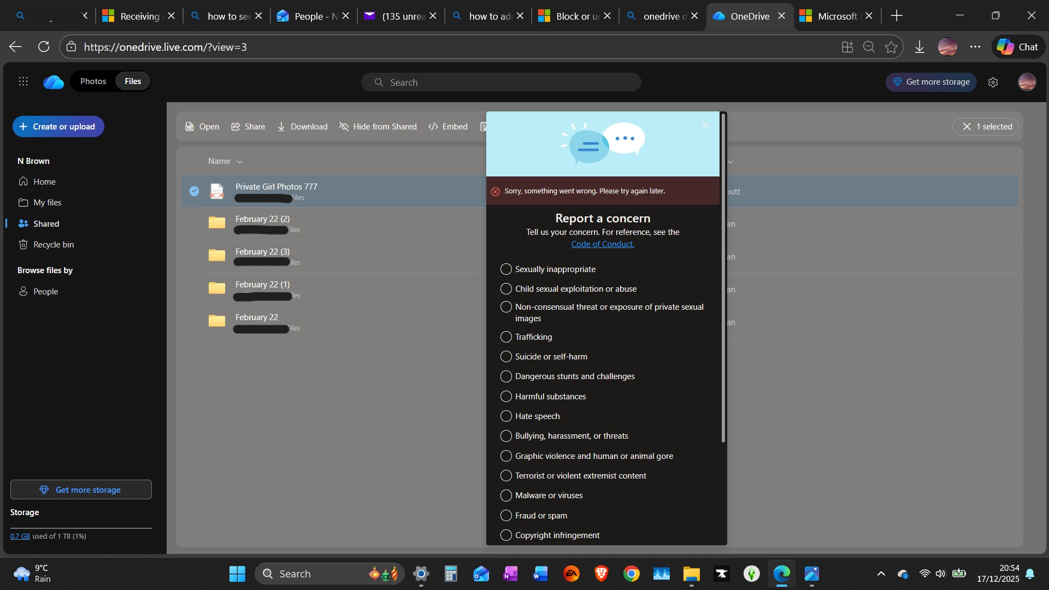Click the OneDrive cloud logo
This screenshot has width=1049, height=590.
pyautogui.click(x=54, y=82)
